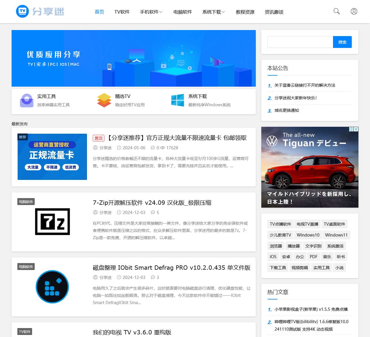Viewport: 370px width, 337px height.
Task: Select the 系统激活 tag
Action: [x=335, y=246]
